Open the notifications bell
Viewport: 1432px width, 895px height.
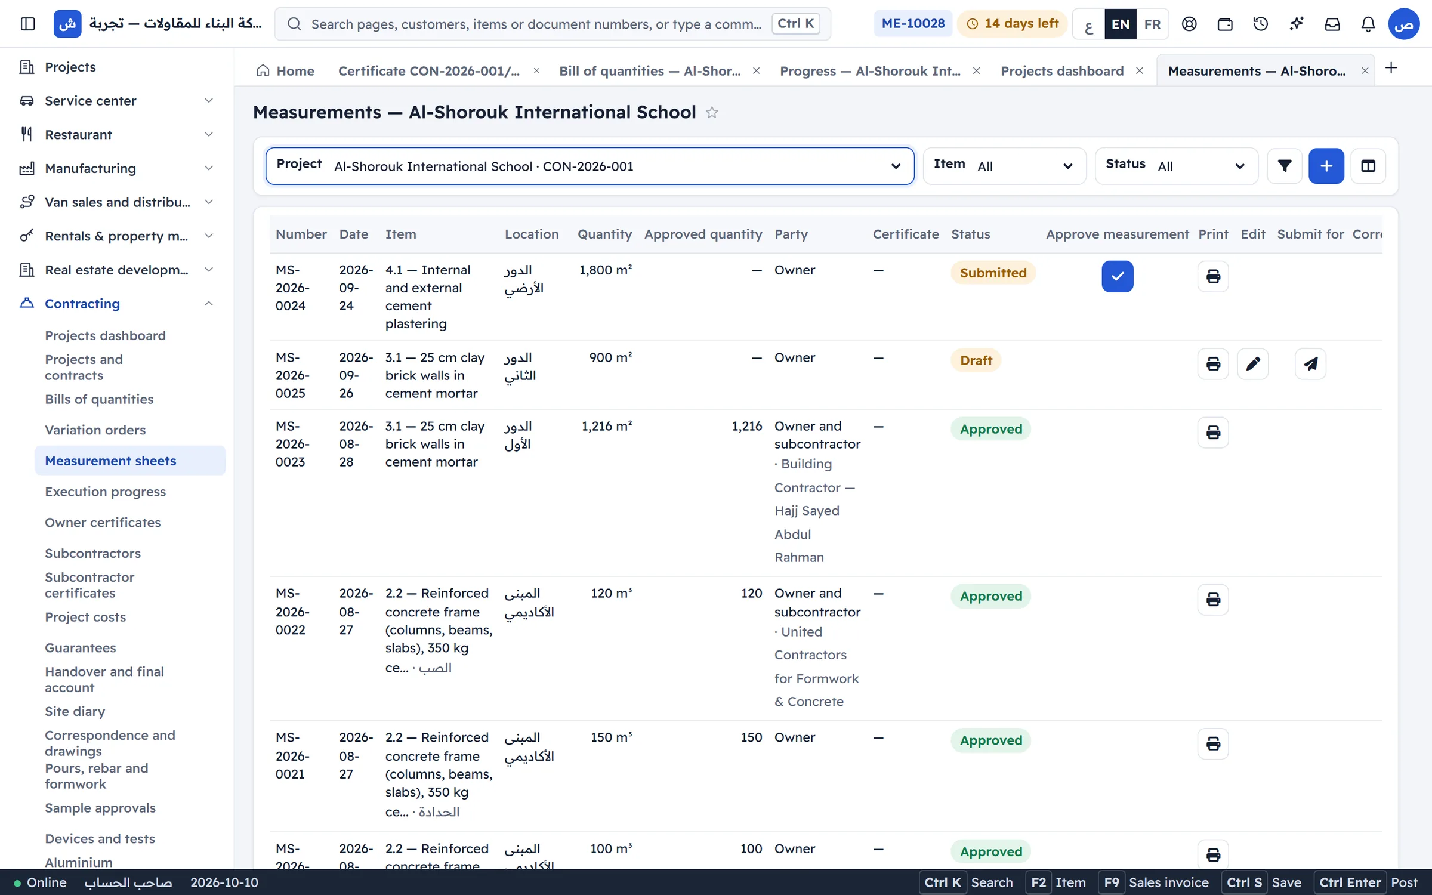(1368, 24)
